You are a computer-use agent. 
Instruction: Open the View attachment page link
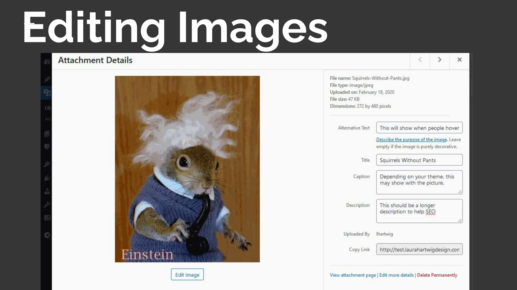(353, 275)
